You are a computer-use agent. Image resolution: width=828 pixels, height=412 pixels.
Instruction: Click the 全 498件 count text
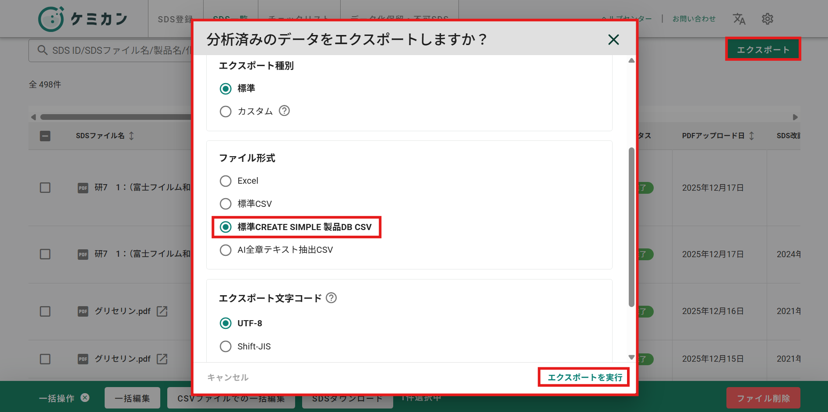pos(45,84)
